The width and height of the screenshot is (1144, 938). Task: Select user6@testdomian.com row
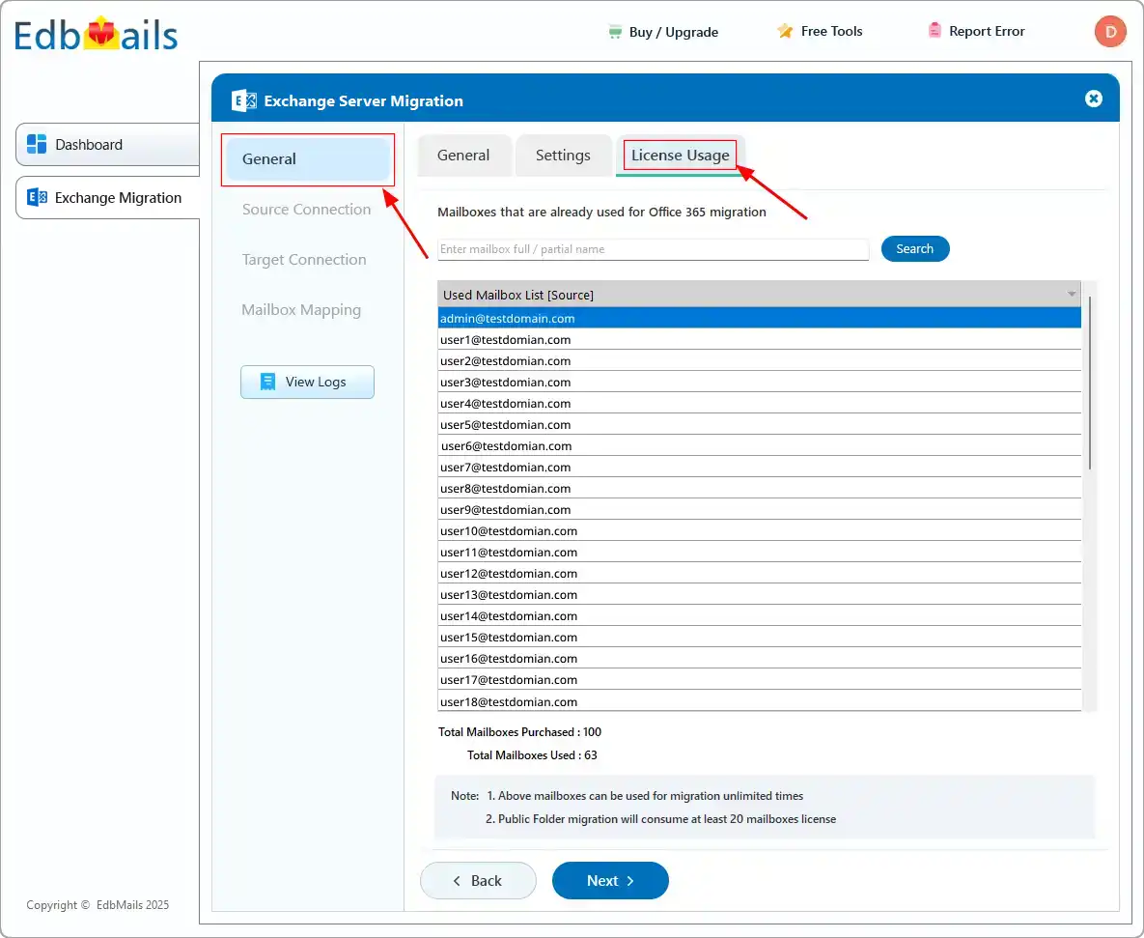click(x=759, y=445)
